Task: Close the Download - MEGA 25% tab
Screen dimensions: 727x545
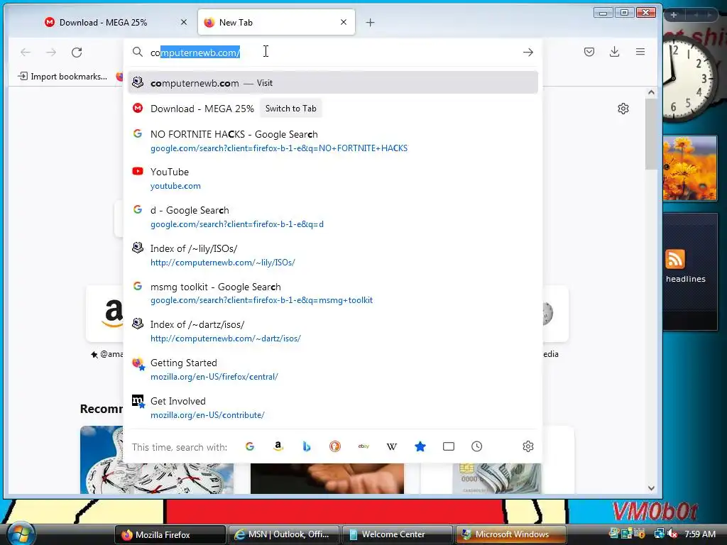Action: click(x=184, y=22)
